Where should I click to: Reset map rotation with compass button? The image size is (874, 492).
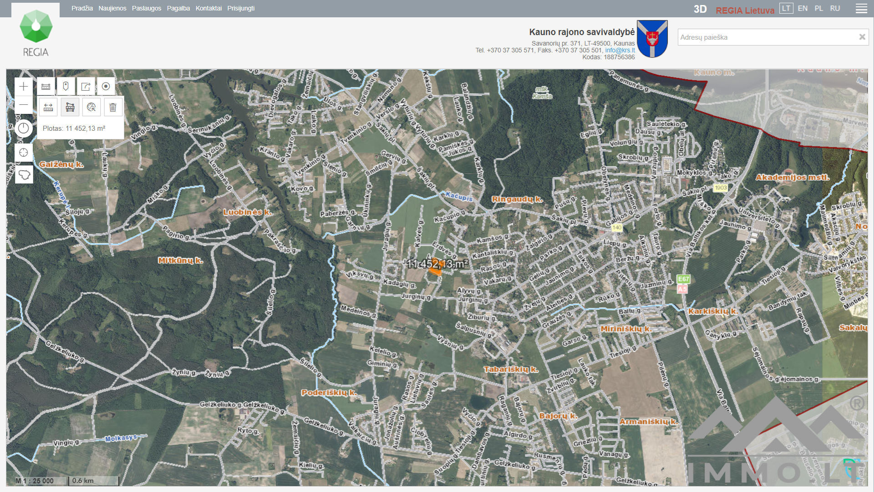(x=24, y=128)
